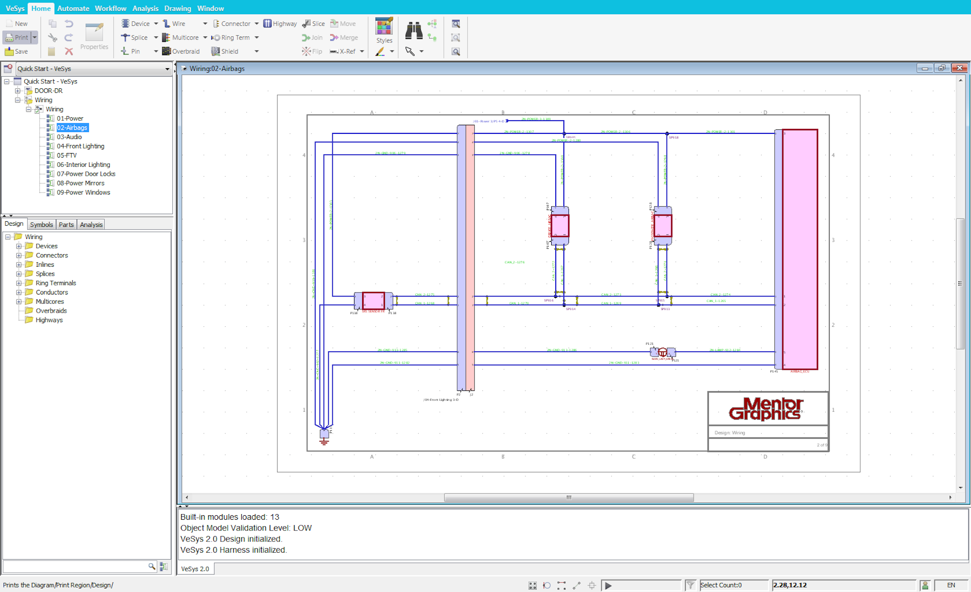The width and height of the screenshot is (971, 592).
Task: Click the horizontal scrollbar thumb
Action: (x=568, y=498)
